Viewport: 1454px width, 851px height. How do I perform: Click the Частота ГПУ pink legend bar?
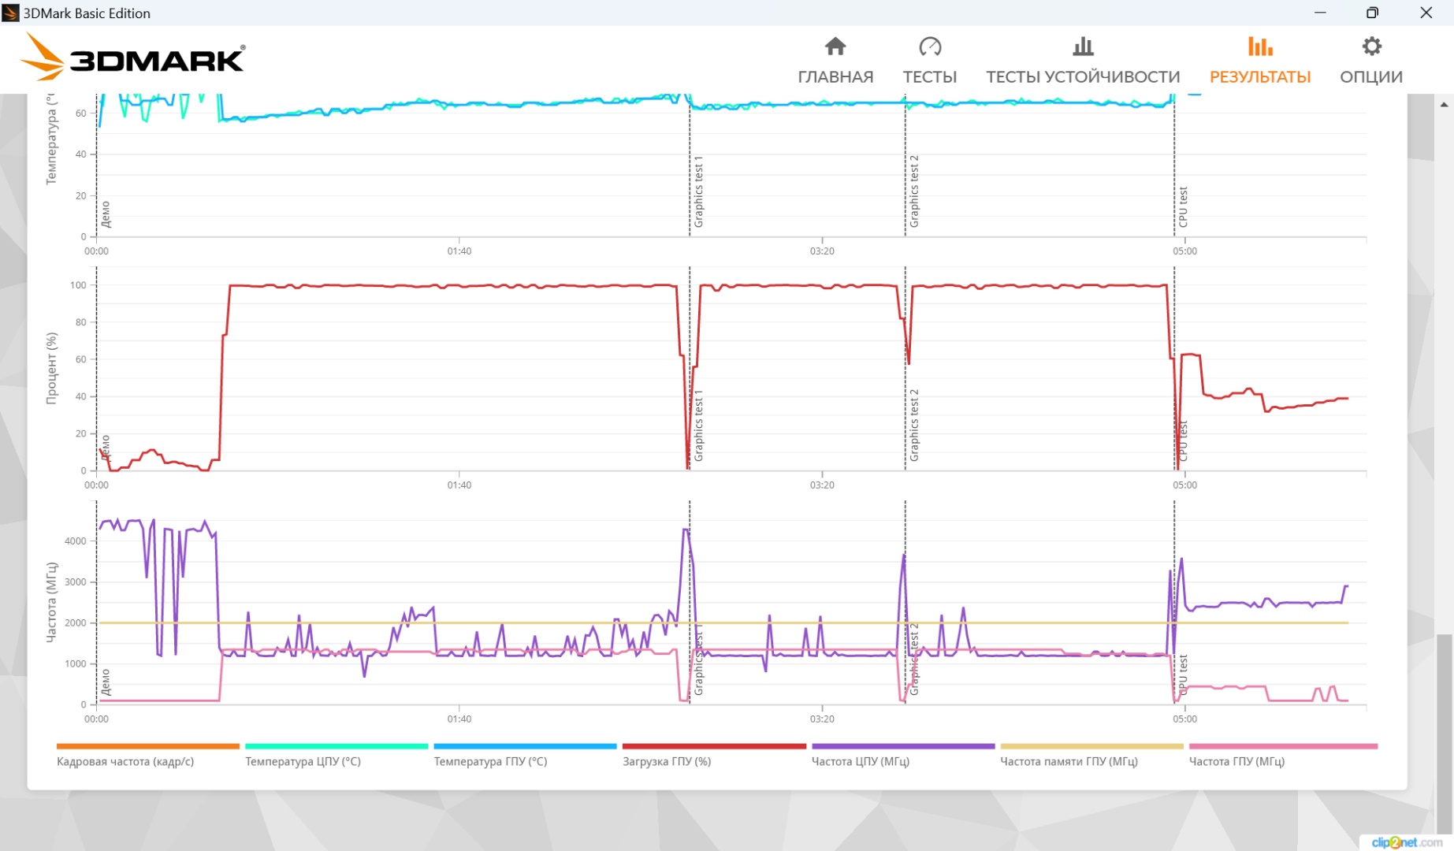click(1283, 745)
